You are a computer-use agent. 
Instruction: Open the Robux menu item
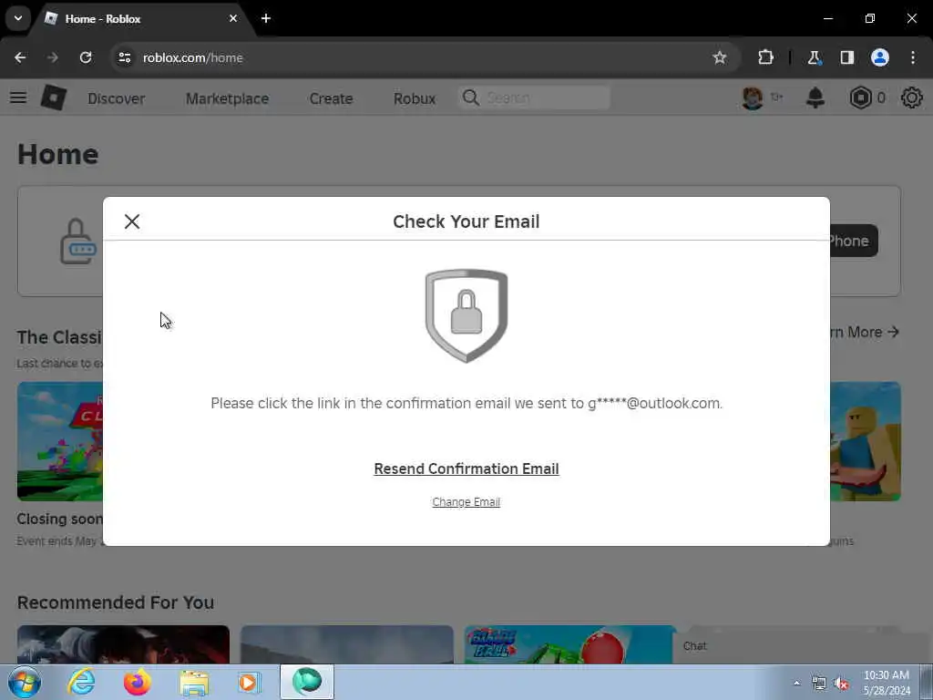tap(415, 98)
